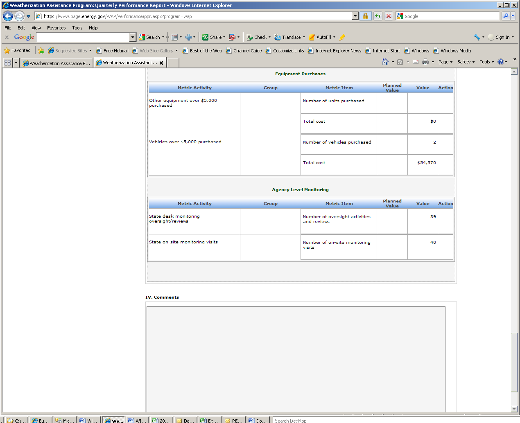This screenshot has height=423, width=520.
Task: Click the Print icon in command bar
Action: pos(425,62)
